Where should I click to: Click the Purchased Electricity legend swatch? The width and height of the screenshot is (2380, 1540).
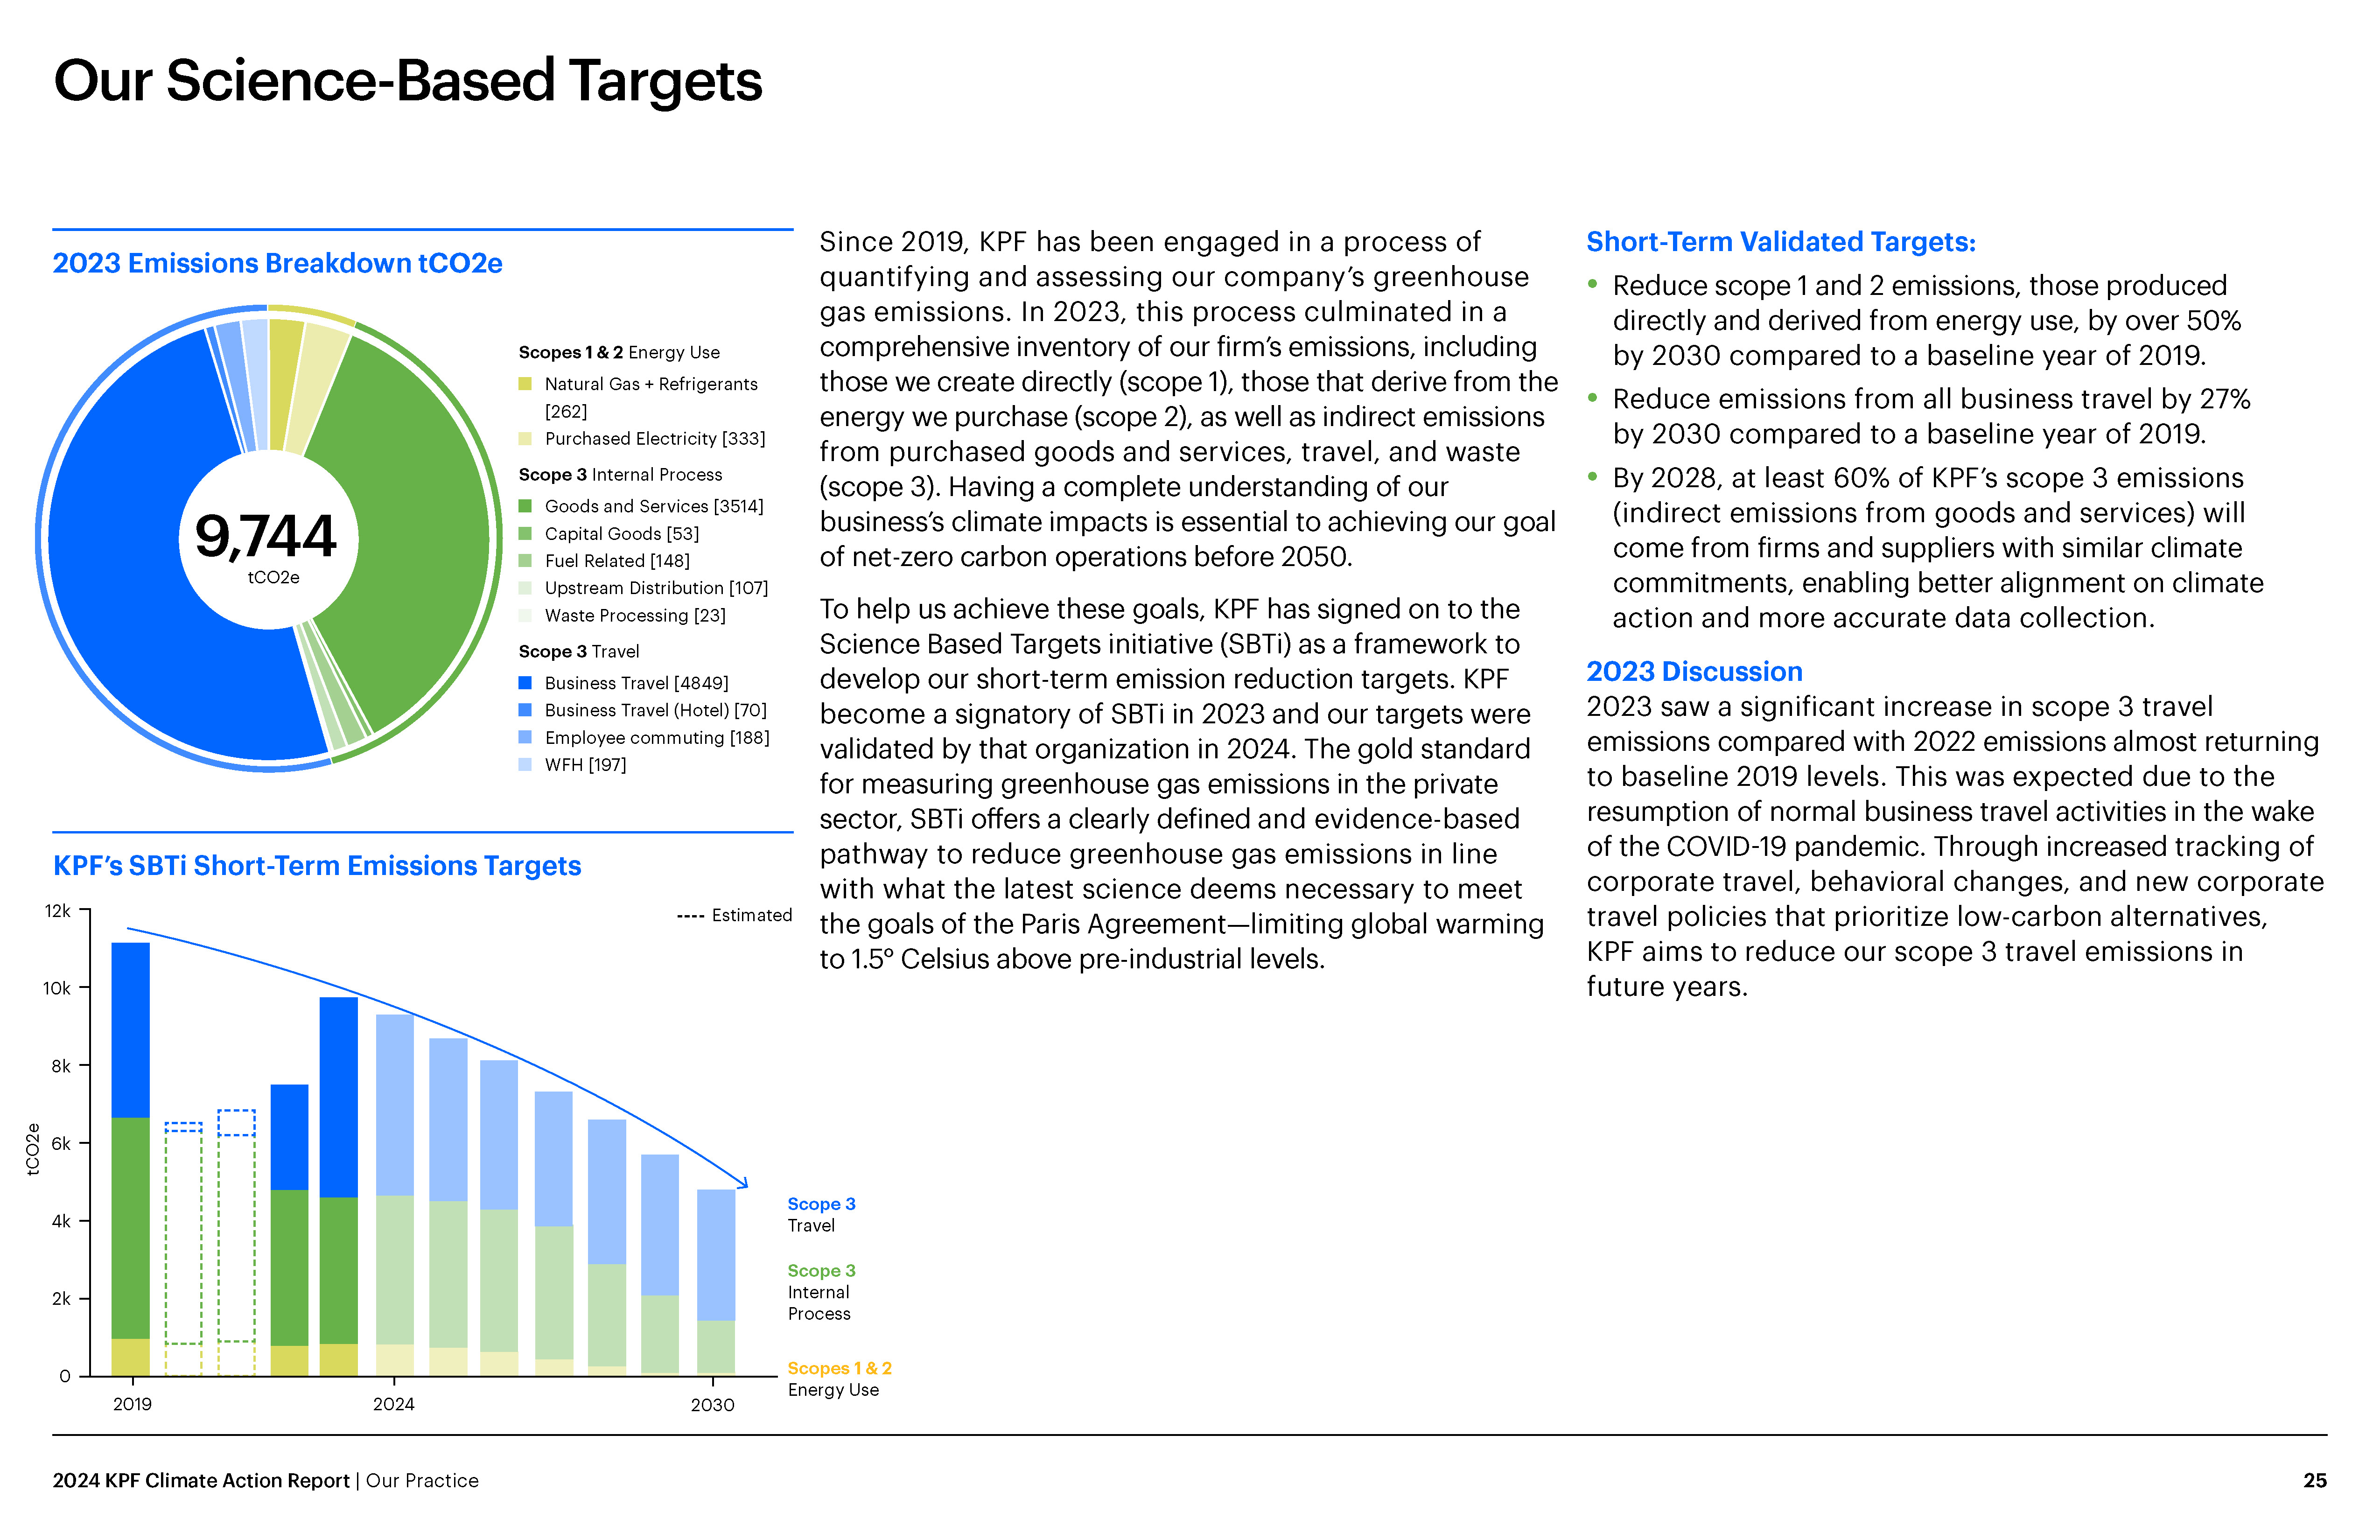(x=525, y=439)
